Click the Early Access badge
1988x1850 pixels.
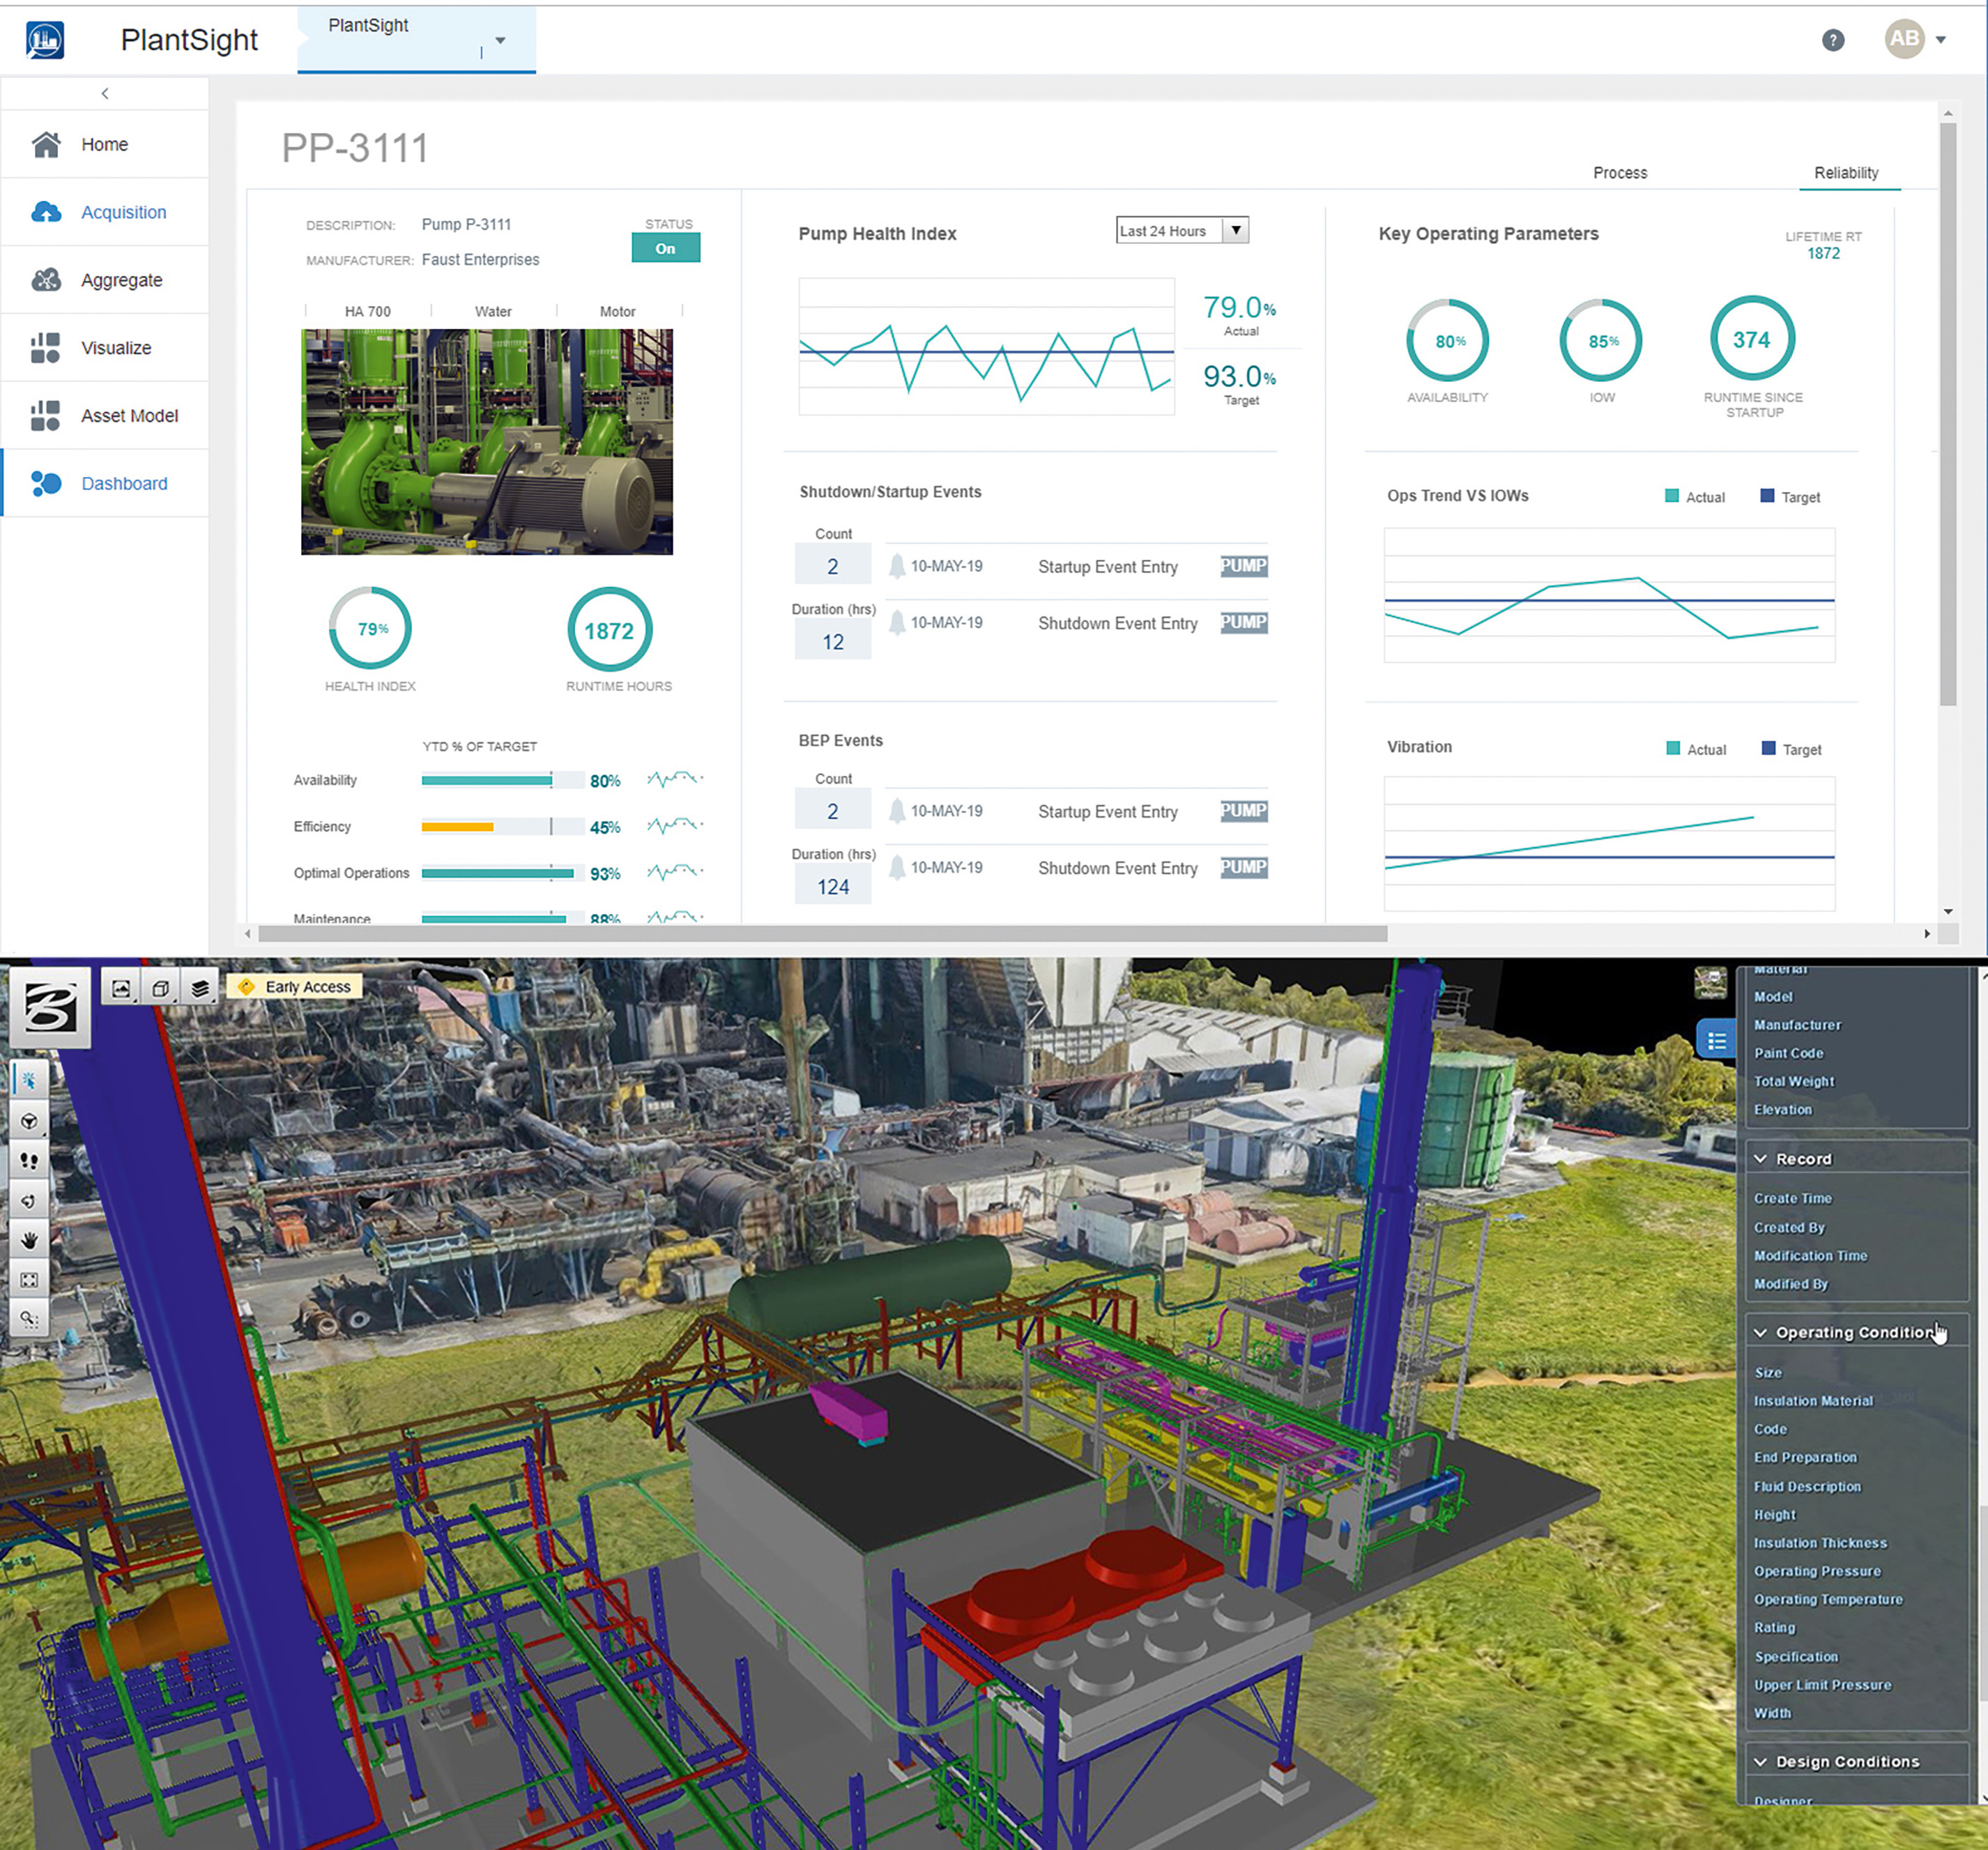[294, 987]
